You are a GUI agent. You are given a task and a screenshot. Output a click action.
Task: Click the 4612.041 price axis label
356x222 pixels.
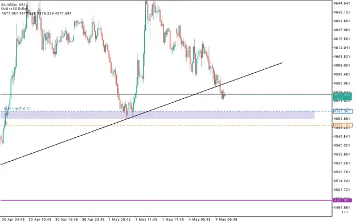tap(342, 48)
